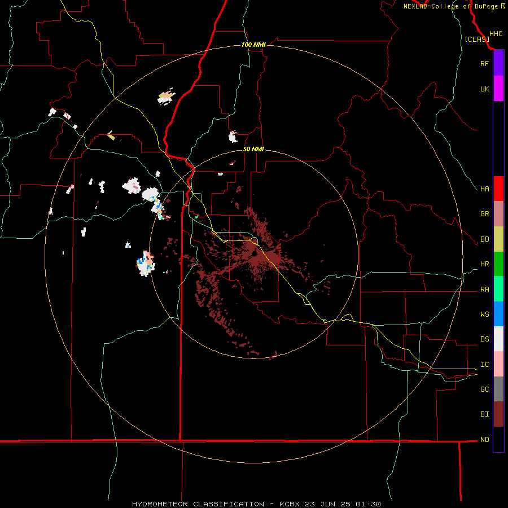Image resolution: width=508 pixels, height=508 pixels.
Task: Click the HR legend label text
Action: pos(485,264)
